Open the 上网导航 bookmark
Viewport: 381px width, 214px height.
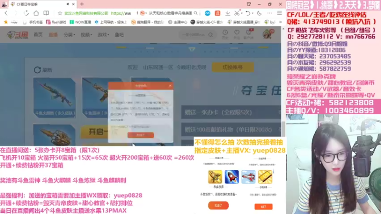coord(111,22)
